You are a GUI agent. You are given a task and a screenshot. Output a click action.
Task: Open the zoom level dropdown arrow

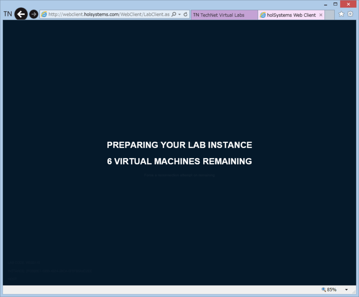tap(346, 290)
